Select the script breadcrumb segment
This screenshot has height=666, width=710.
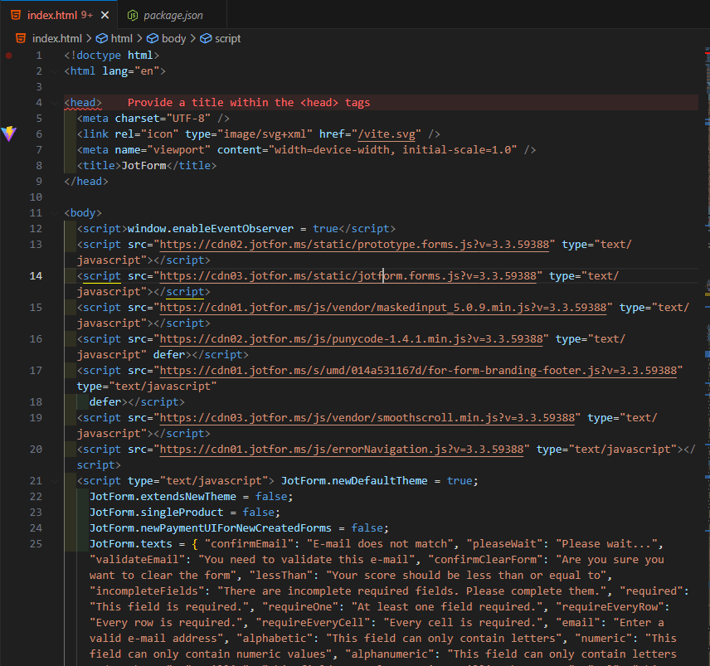(227, 38)
